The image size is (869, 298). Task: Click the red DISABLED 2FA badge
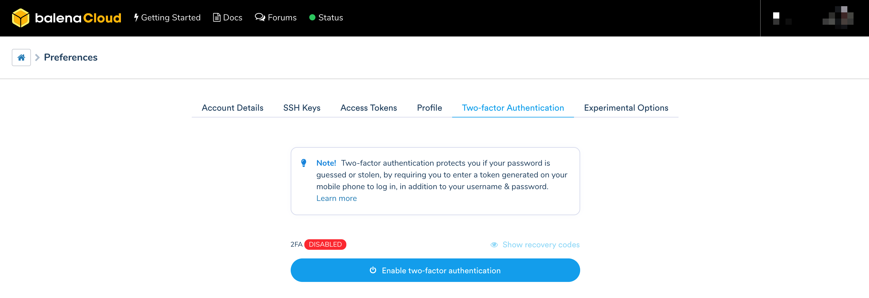pos(325,245)
